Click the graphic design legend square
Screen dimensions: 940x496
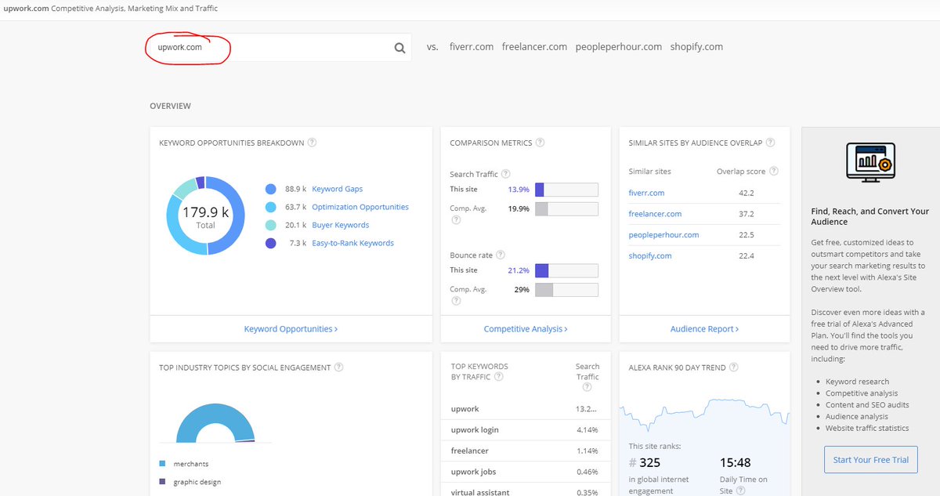tap(162, 482)
